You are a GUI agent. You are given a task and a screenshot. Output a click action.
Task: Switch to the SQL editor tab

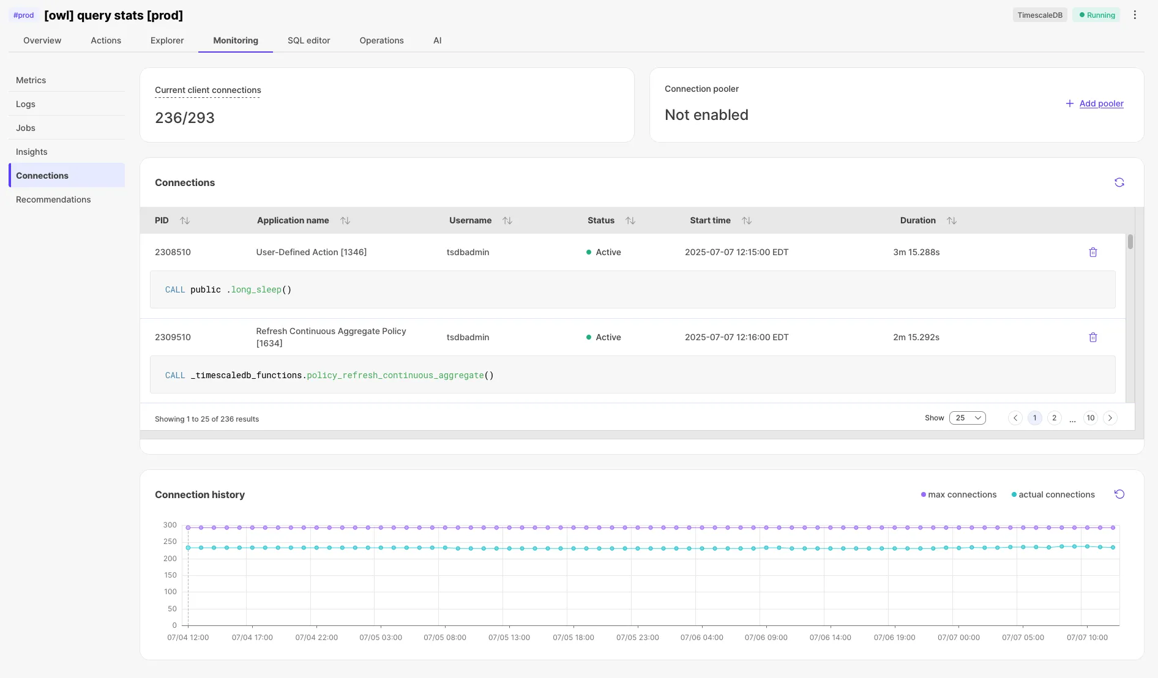click(308, 40)
